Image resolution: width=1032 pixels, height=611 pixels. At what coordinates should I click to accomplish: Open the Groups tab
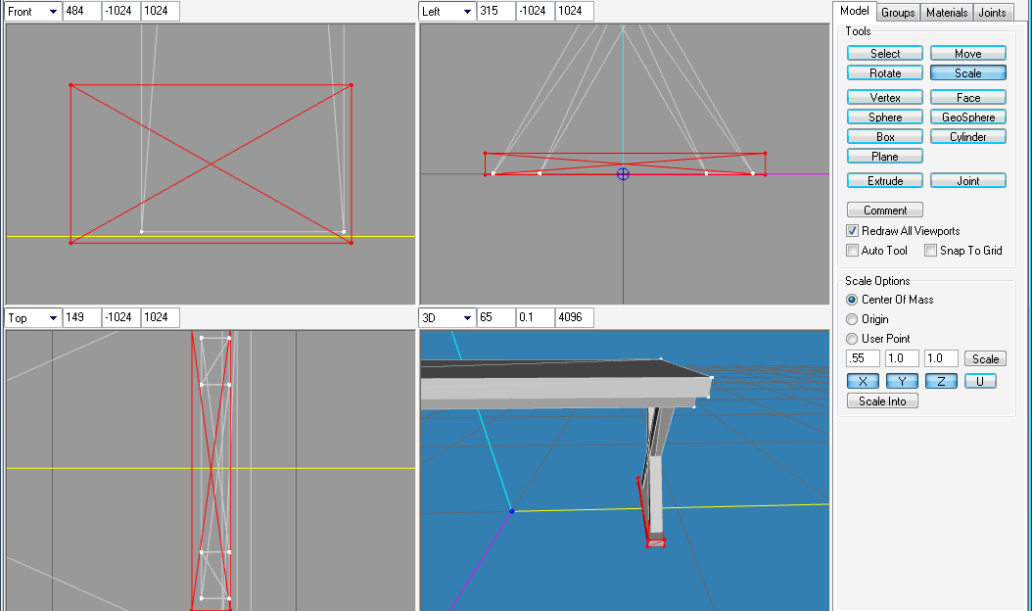(x=897, y=12)
